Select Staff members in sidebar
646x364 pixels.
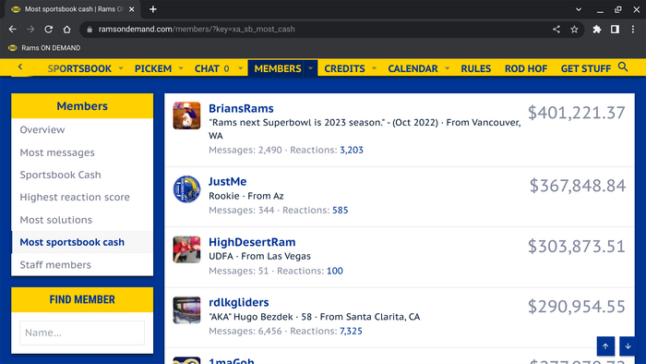[x=82, y=264]
